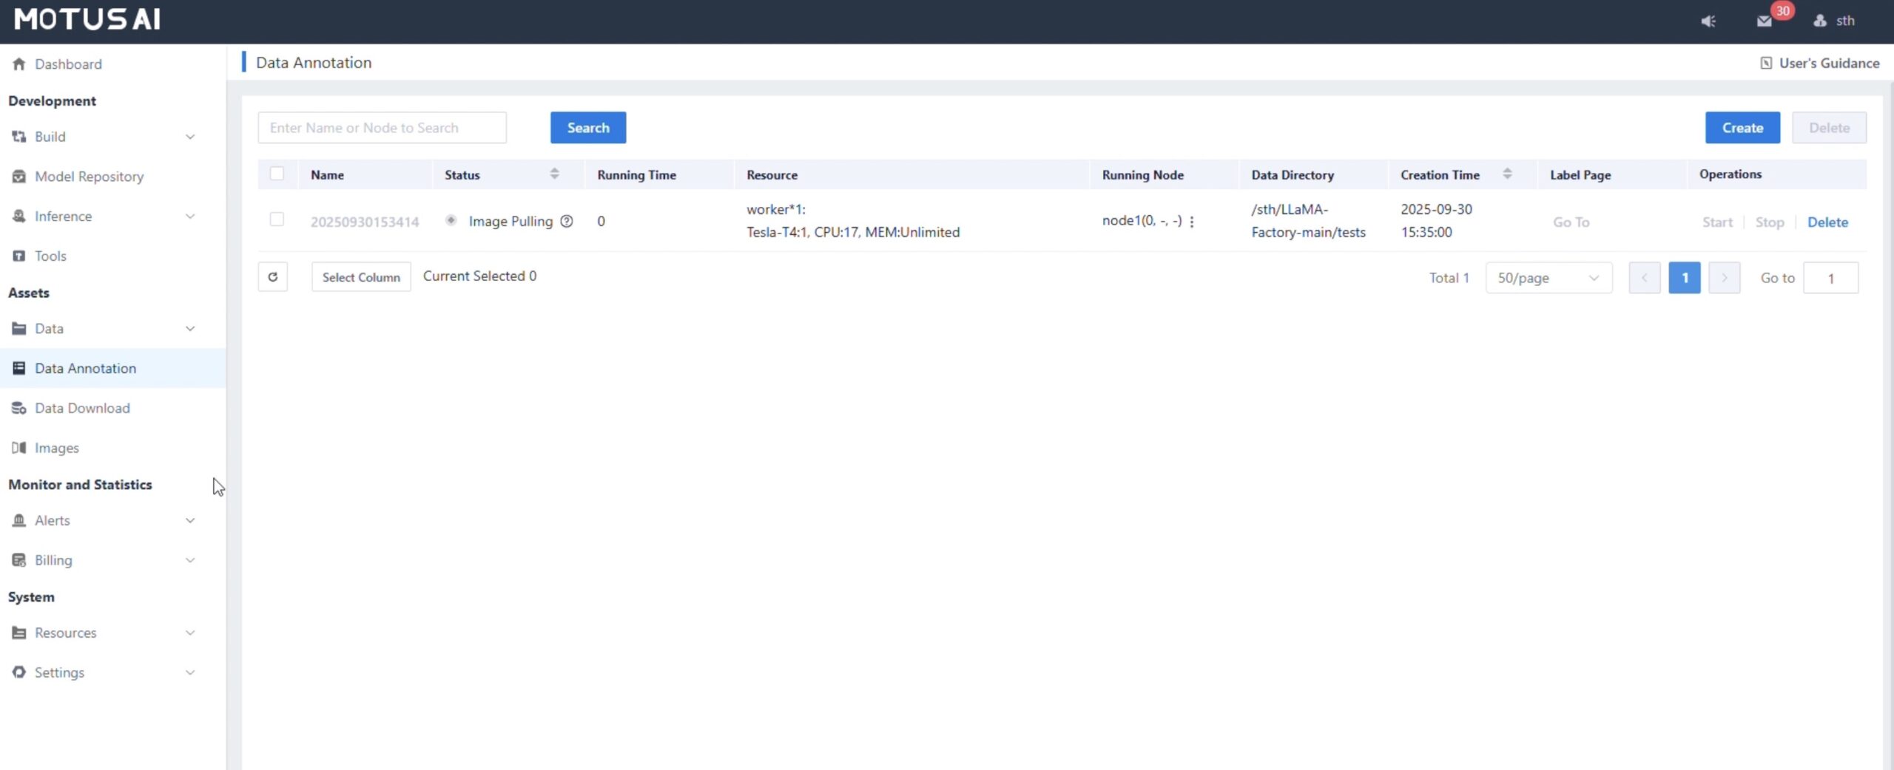The width and height of the screenshot is (1894, 770).
Task: Toggle the select-all header checkbox
Action: point(277,174)
